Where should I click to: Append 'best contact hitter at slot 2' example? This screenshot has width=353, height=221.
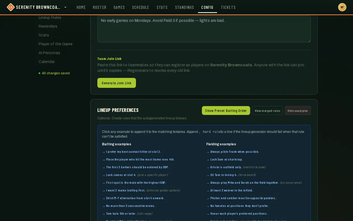pos(131,152)
